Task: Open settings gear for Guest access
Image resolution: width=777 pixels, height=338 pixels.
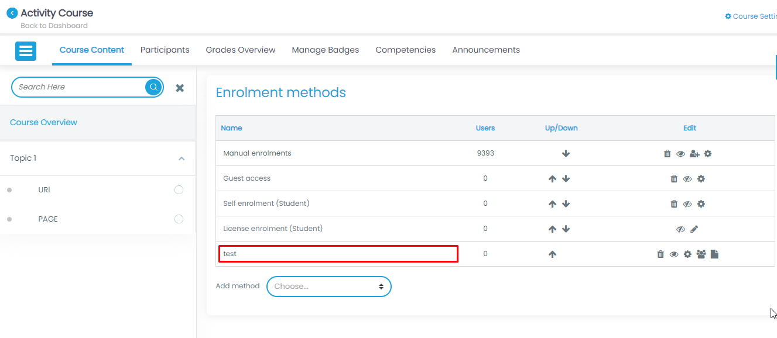Action: (701, 179)
